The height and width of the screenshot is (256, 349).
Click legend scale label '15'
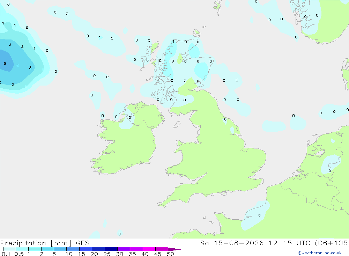tap(81, 254)
